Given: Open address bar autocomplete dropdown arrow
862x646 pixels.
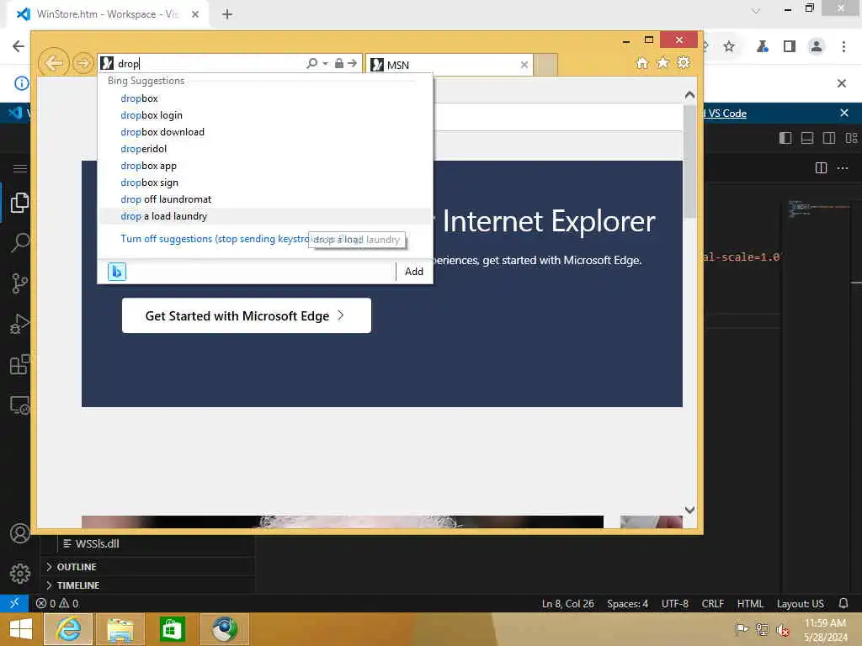Looking at the screenshot, I should tap(326, 63).
